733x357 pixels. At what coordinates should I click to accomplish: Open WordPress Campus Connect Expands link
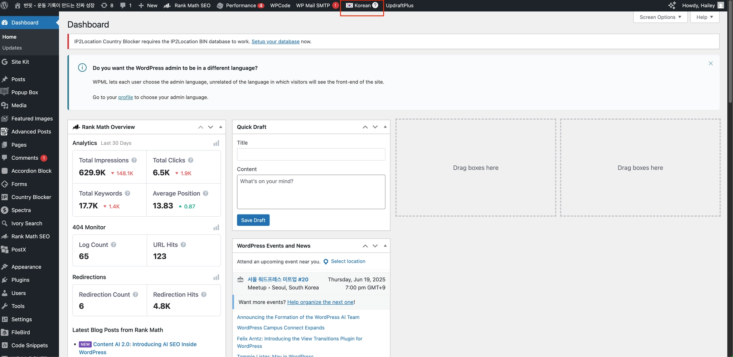(x=281, y=328)
